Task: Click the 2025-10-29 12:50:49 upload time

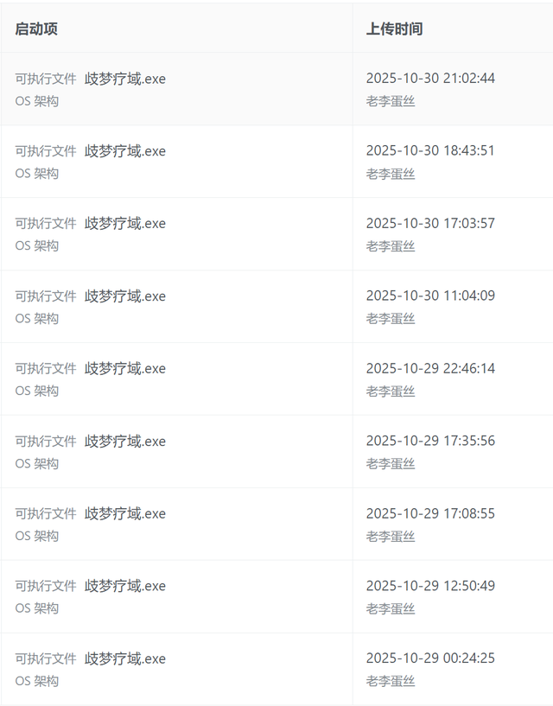Action: [x=430, y=586]
